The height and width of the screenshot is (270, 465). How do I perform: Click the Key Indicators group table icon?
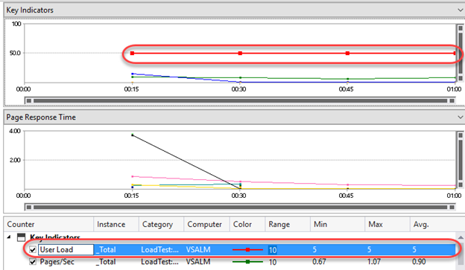(21, 237)
